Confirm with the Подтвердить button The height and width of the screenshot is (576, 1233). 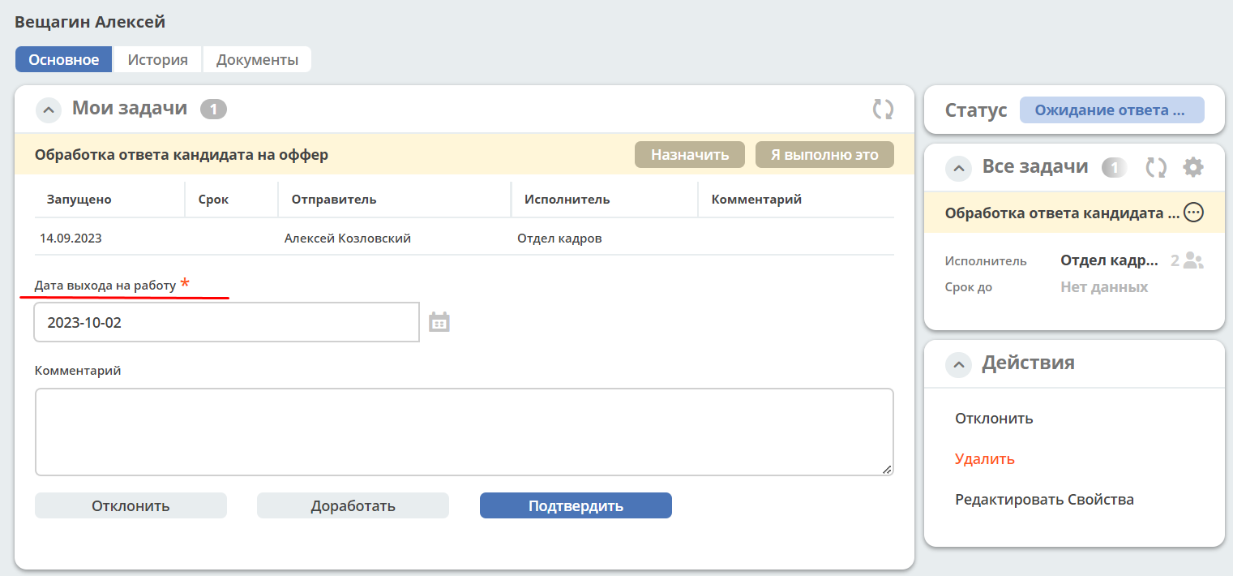[576, 505]
